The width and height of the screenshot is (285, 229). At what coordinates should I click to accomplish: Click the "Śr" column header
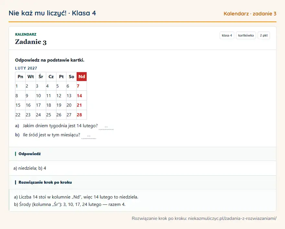coord(41,76)
